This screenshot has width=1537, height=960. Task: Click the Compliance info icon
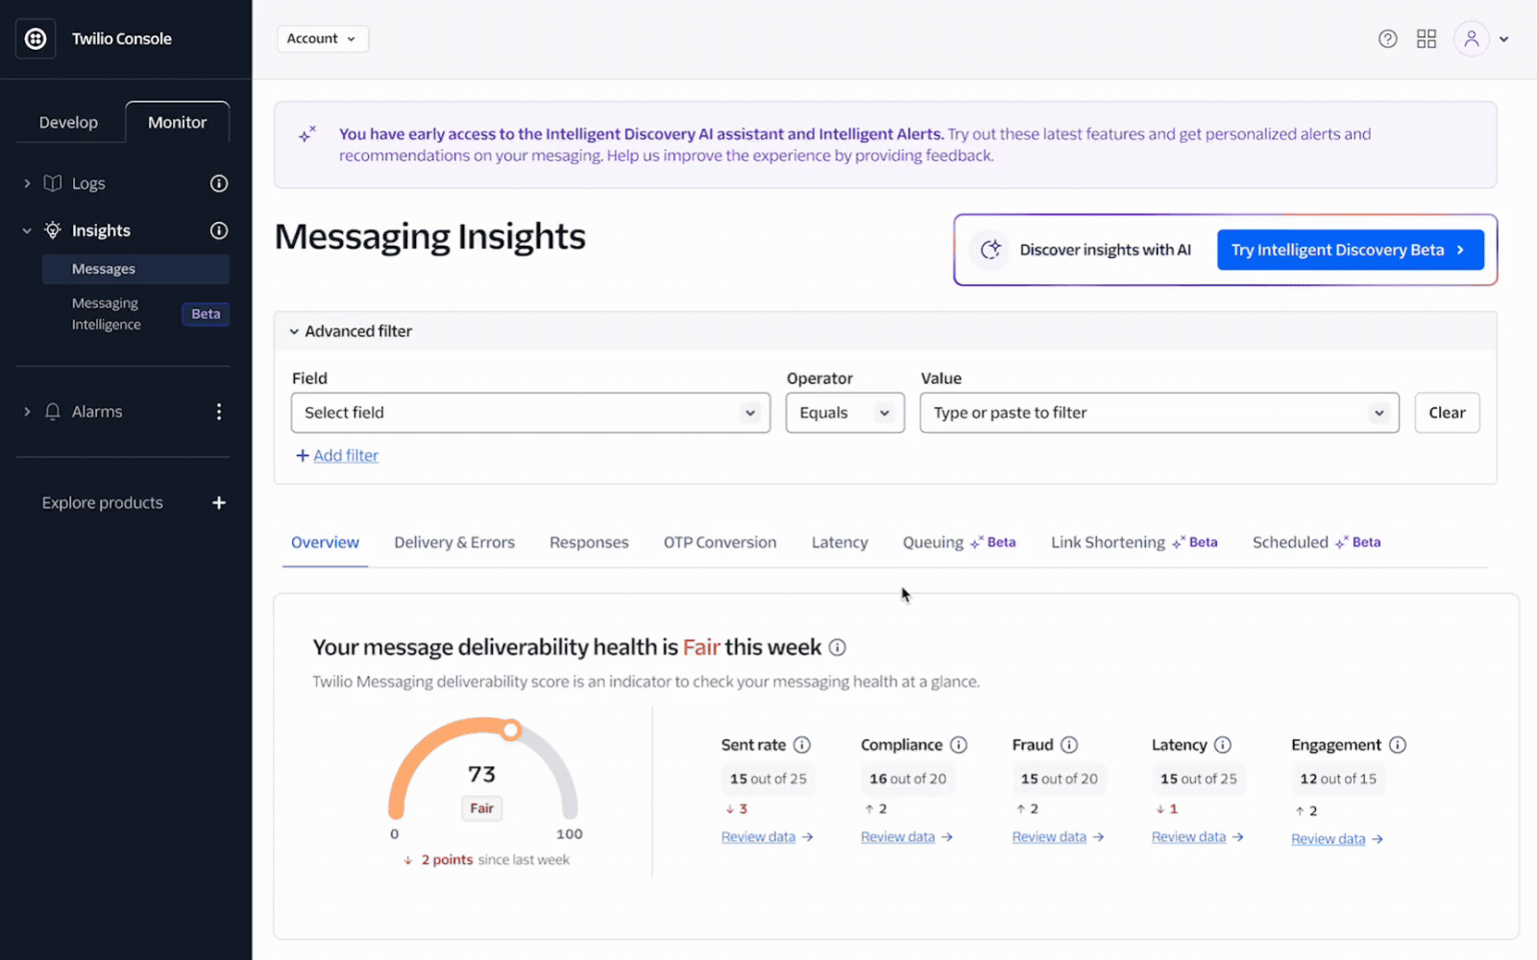[x=959, y=745]
